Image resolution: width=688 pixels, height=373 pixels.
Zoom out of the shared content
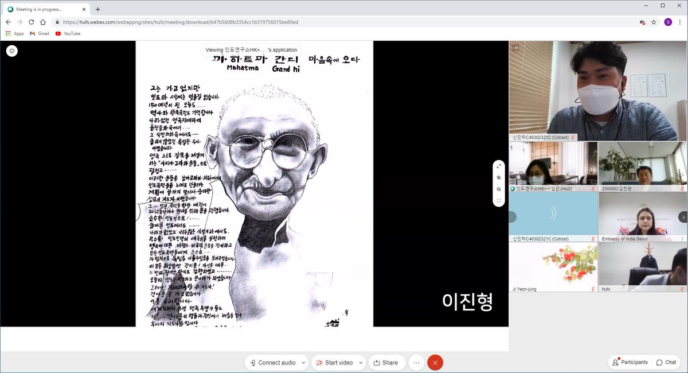point(499,189)
